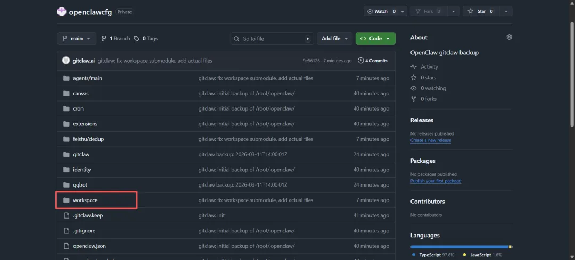Viewport: 575px width, 260px height.
Task: Click the gitclaw.ai commit author avatar
Action: (66, 61)
